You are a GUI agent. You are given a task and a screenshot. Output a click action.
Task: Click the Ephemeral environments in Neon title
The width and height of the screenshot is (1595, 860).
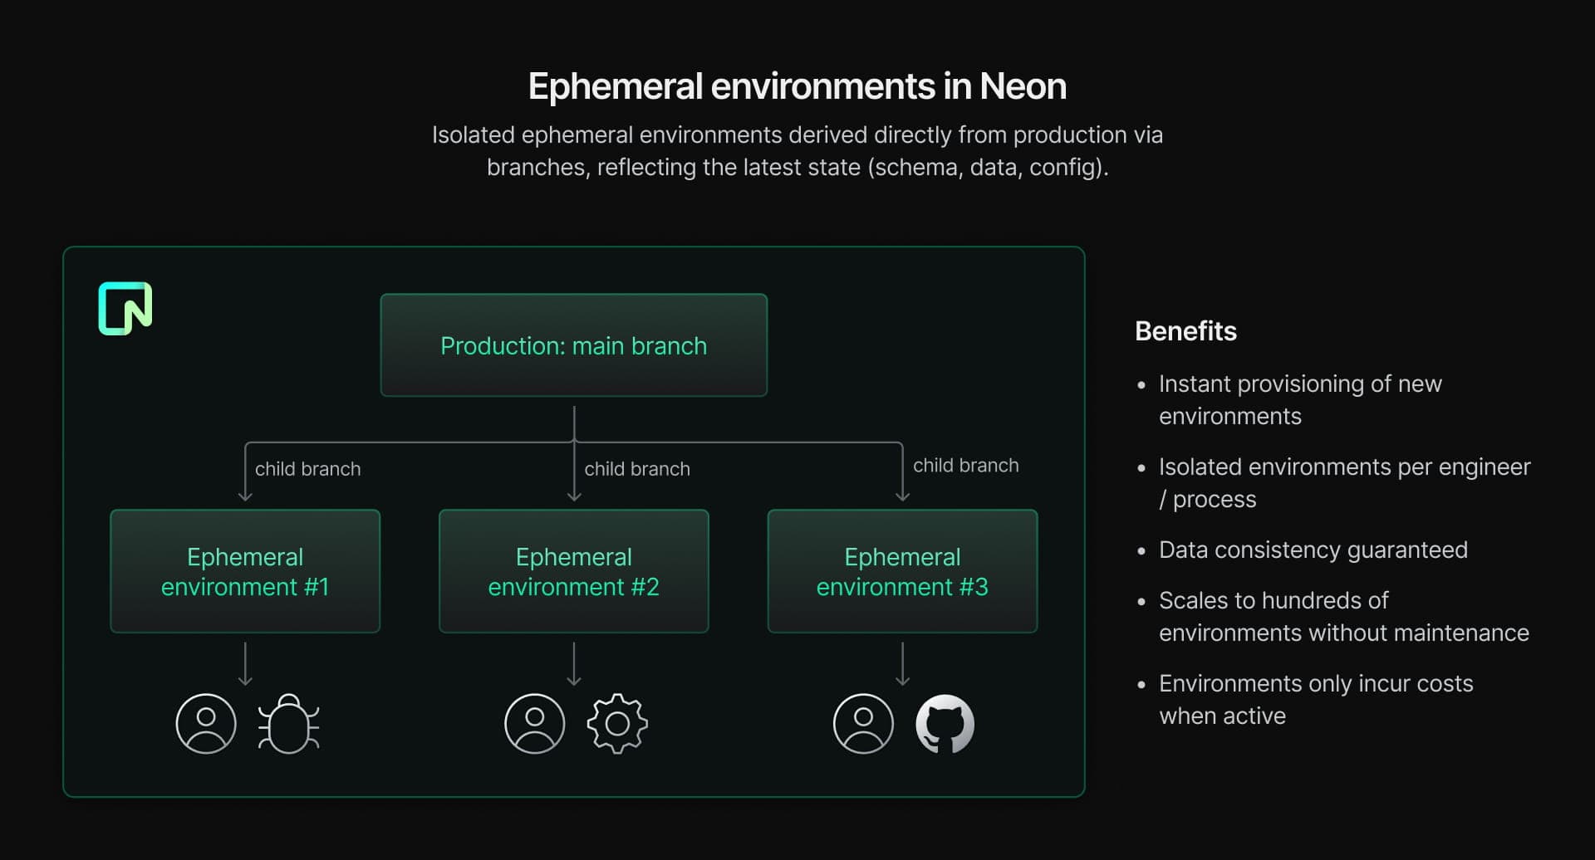pos(797,86)
